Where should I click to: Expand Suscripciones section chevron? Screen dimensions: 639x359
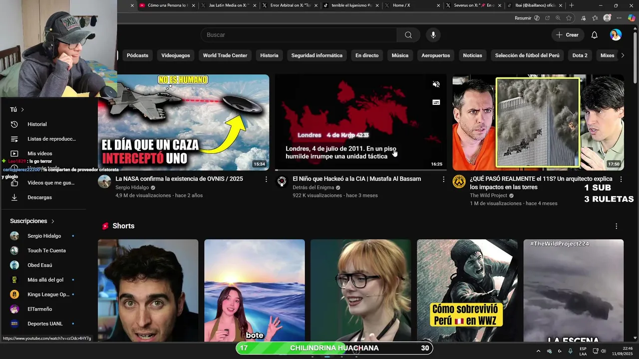[x=52, y=221]
